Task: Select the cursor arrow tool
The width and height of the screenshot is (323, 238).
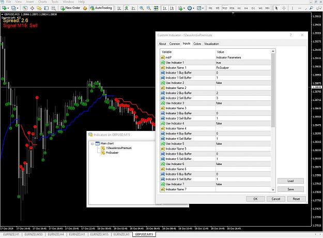Action: (276, 8)
